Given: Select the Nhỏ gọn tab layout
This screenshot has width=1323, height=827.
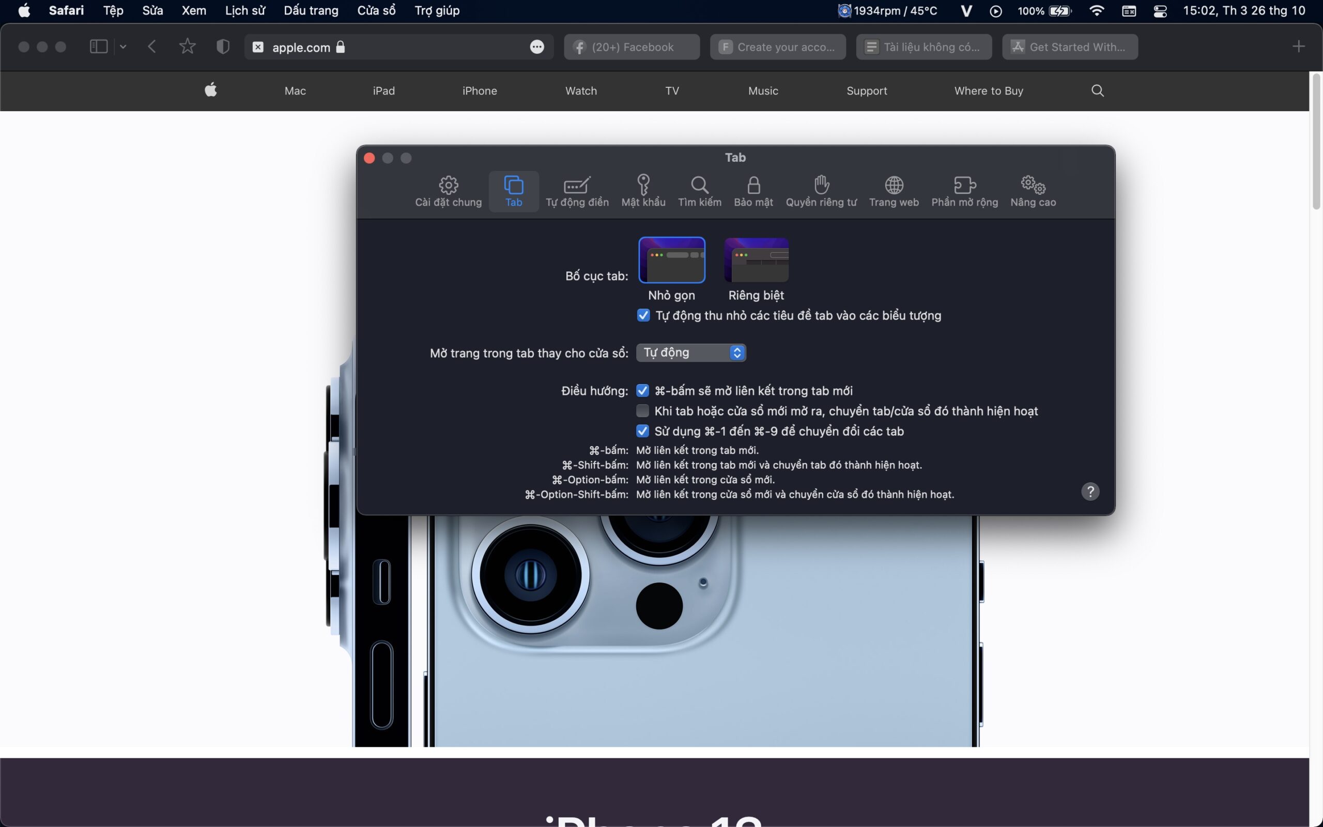Looking at the screenshot, I should click(671, 260).
